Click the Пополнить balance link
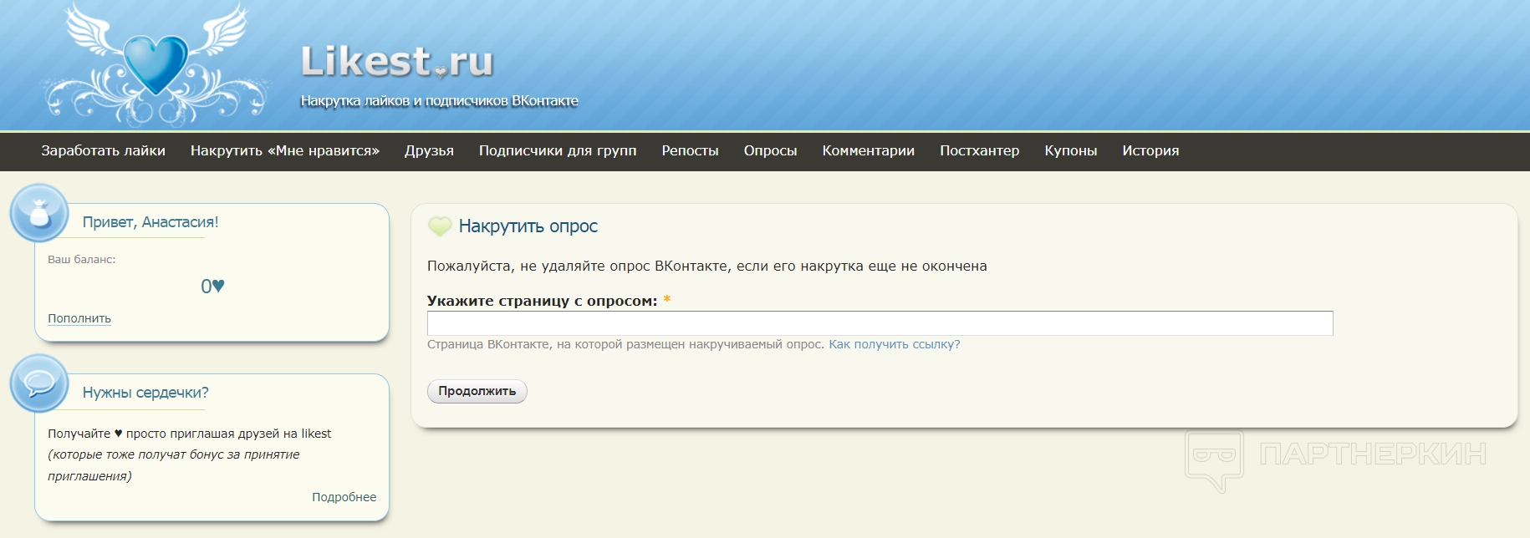This screenshot has height=538, width=1530. [x=79, y=318]
